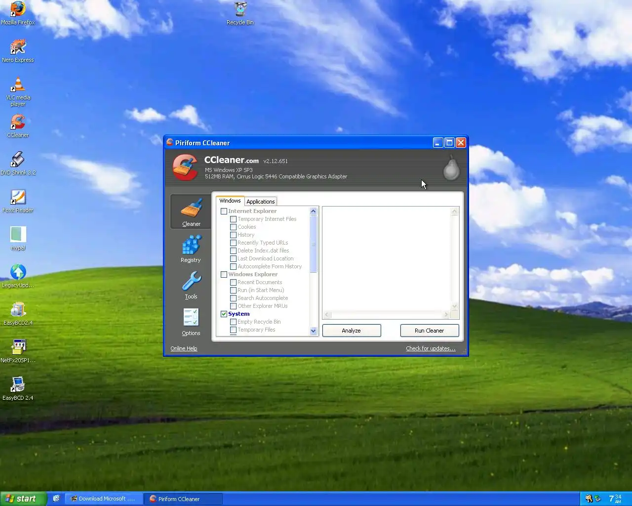Click Check for updates link
Image resolution: width=632 pixels, height=506 pixels.
pos(431,348)
